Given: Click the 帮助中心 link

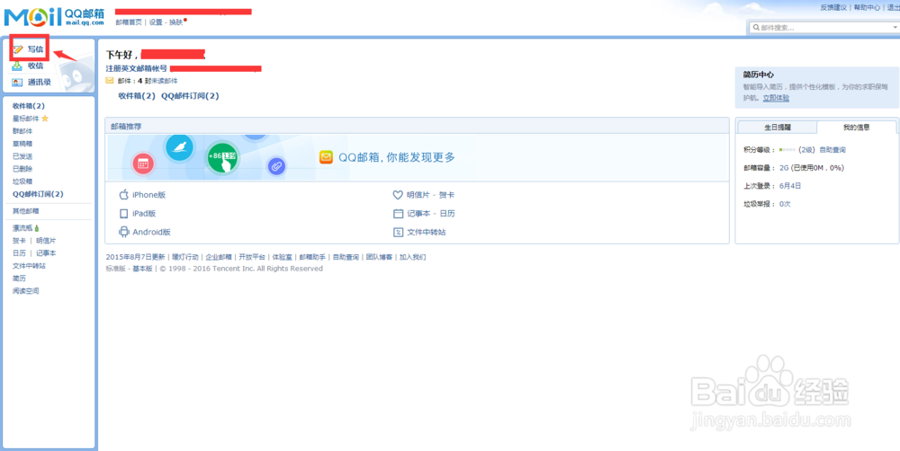Looking at the screenshot, I should pyautogui.click(x=867, y=7).
